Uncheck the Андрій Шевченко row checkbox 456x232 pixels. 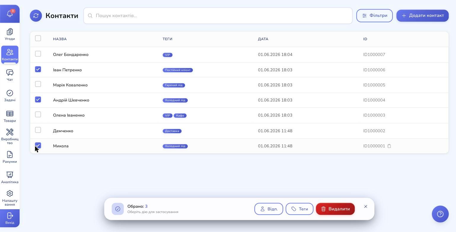38,99
